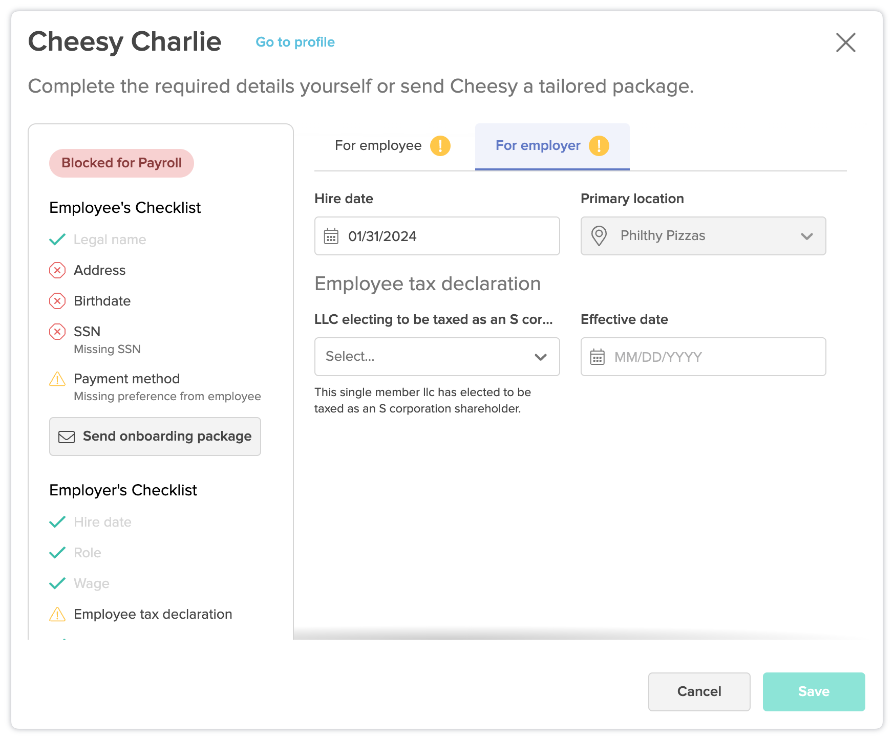Click the red X icon beside Birthdate
The width and height of the screenshot is (894, 740).
[57, 301]
